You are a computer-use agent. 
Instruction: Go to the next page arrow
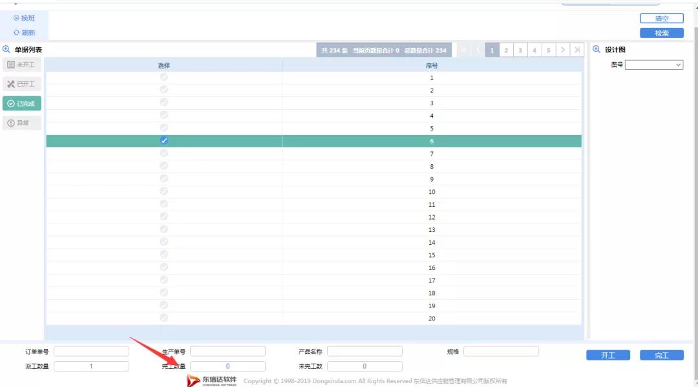pyautogui.click(x=563, y=50)
